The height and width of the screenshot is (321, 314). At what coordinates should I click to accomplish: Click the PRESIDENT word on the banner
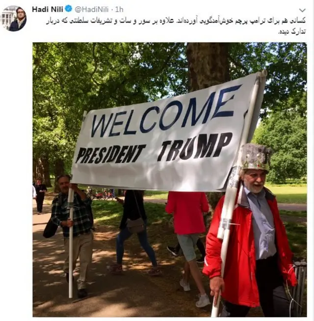(x=110, y=154)
